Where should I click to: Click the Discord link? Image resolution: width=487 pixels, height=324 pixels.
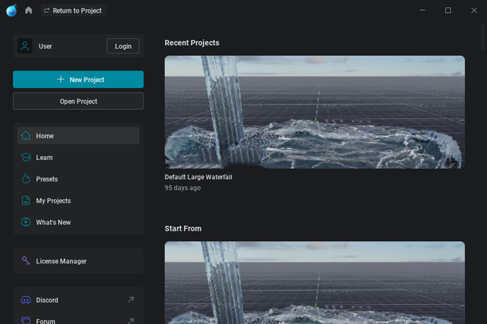[79, 300]
